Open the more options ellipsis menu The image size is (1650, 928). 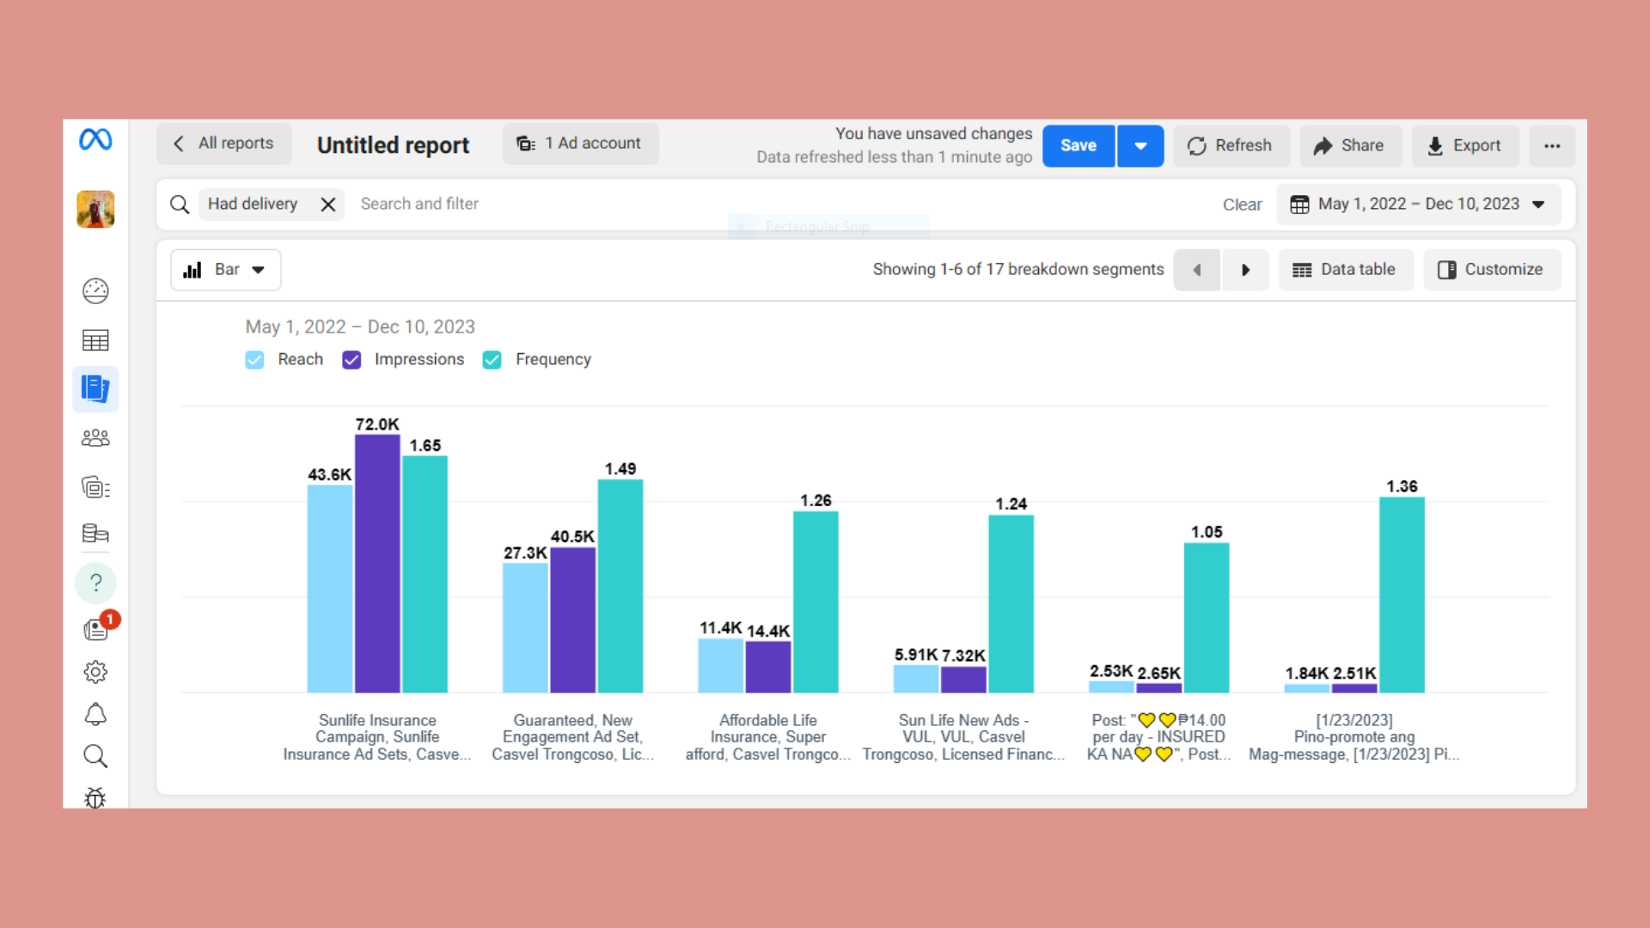pyautogui.click(x=1551, y=146)
